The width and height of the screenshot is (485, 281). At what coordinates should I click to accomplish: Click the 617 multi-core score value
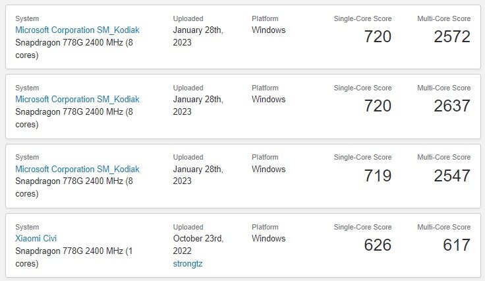[x=457, y=245]
